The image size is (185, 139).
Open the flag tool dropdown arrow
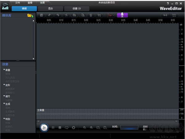(114, 15)
